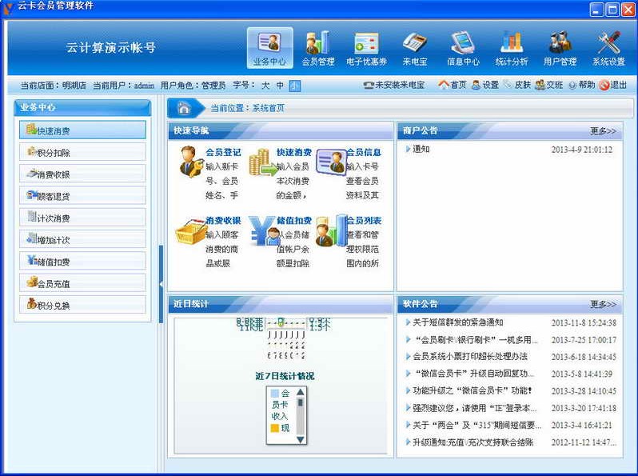Select 计次消费 in the sidebar
The width and height of the screenshot is (638, 476).
coord(82,218)
